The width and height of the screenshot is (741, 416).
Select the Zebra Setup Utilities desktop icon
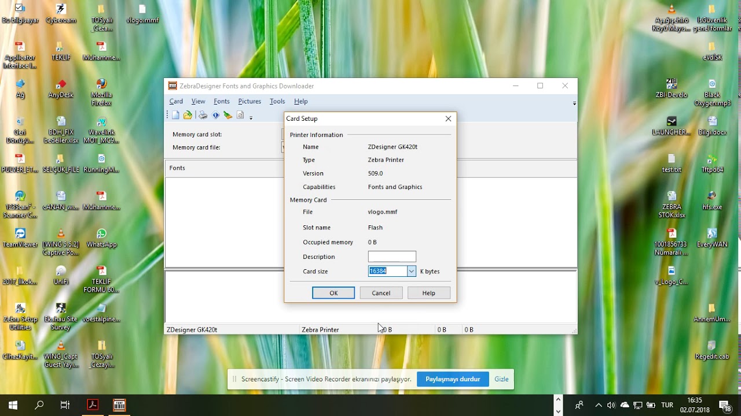[x=20, y=317]
